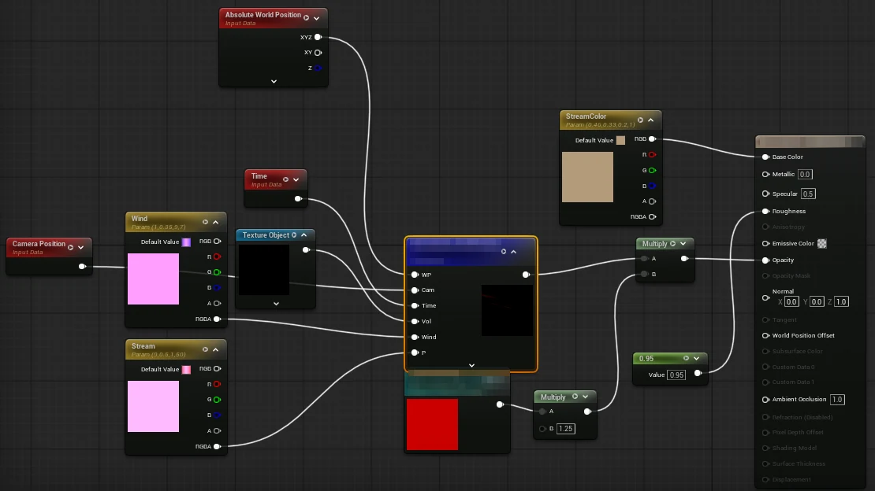This screenshot has width=875, height=491.
Task: Click the Stream node red R output pin
Action: [x=217, y=384]
